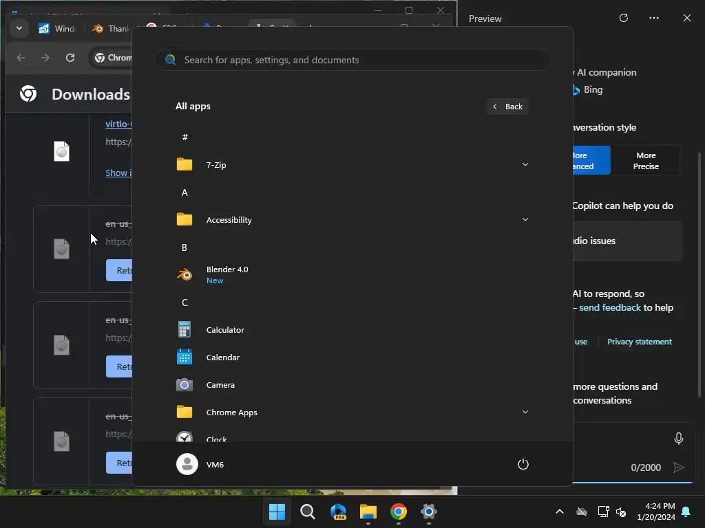This screenshot has height=528, width=705.
Task: Click the audio issues suggestion card
Action: point(628,241)
